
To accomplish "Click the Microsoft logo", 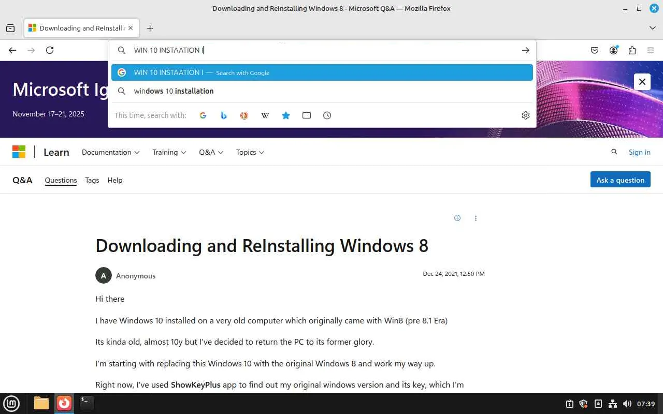I will click(x=19, y=152).
